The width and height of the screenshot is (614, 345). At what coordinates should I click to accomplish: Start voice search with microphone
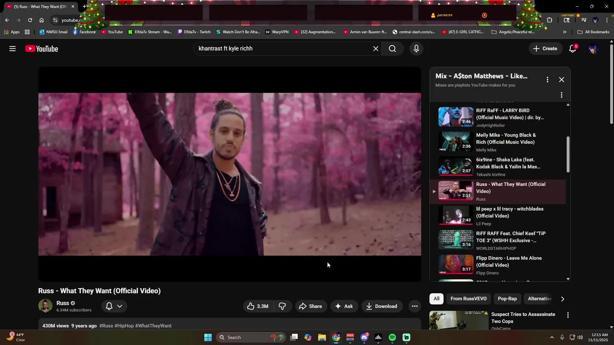click(x=416, y=48)
